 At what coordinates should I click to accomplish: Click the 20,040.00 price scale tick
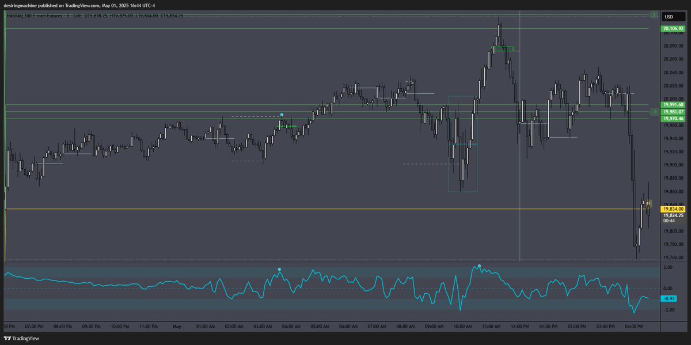[x=673, y=73]
